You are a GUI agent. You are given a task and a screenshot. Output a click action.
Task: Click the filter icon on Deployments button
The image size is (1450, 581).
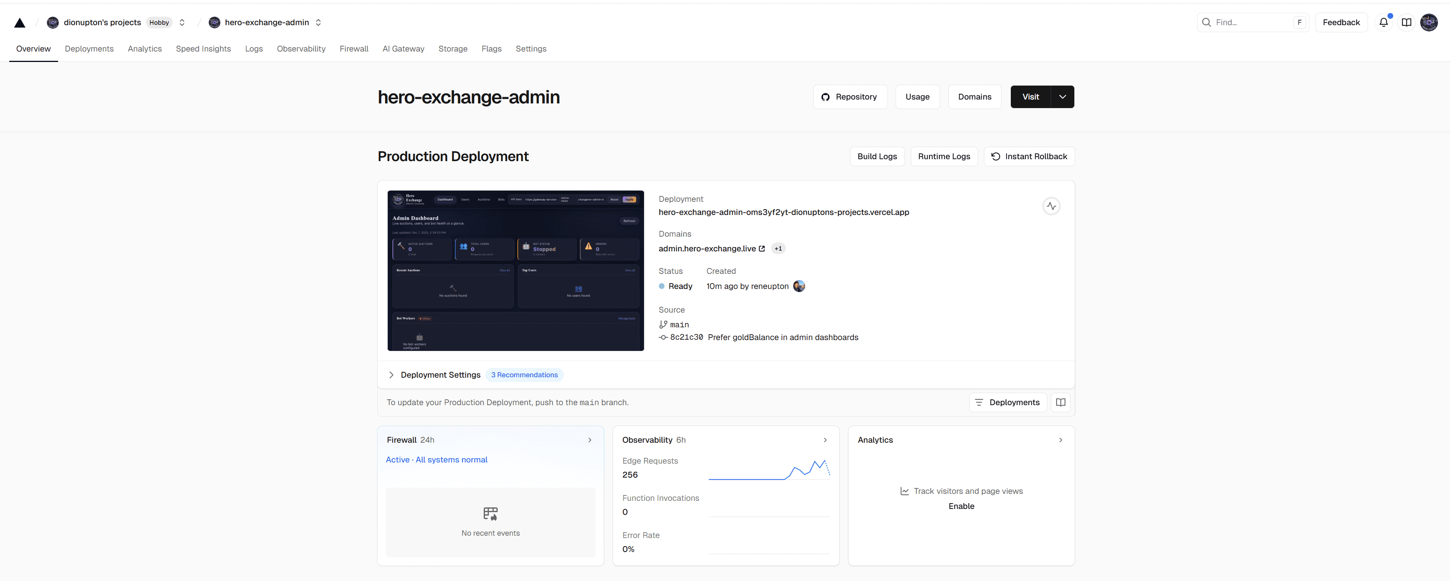979,402
